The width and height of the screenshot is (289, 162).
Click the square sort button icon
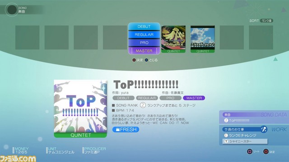250,152
